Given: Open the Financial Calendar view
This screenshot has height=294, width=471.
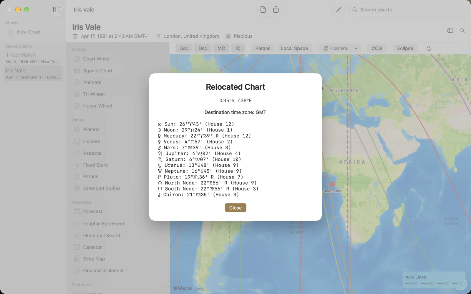Looking at the screenshot, I should 103,270.
